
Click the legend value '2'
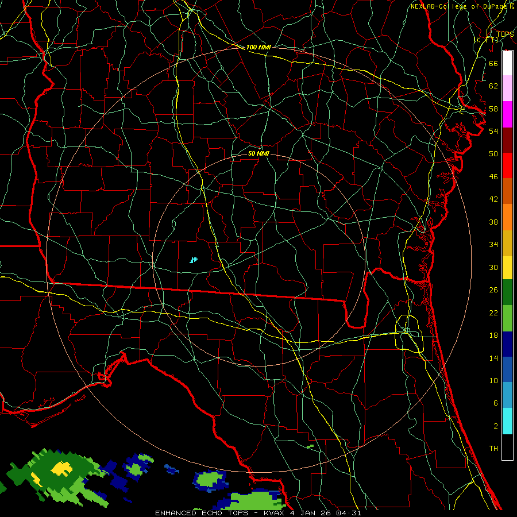coord(495,426)
